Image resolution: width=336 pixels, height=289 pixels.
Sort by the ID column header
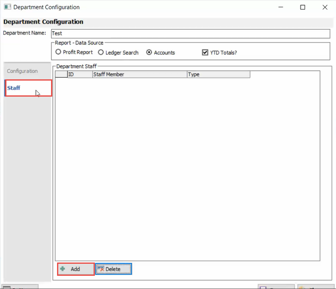tap(80, 74)
